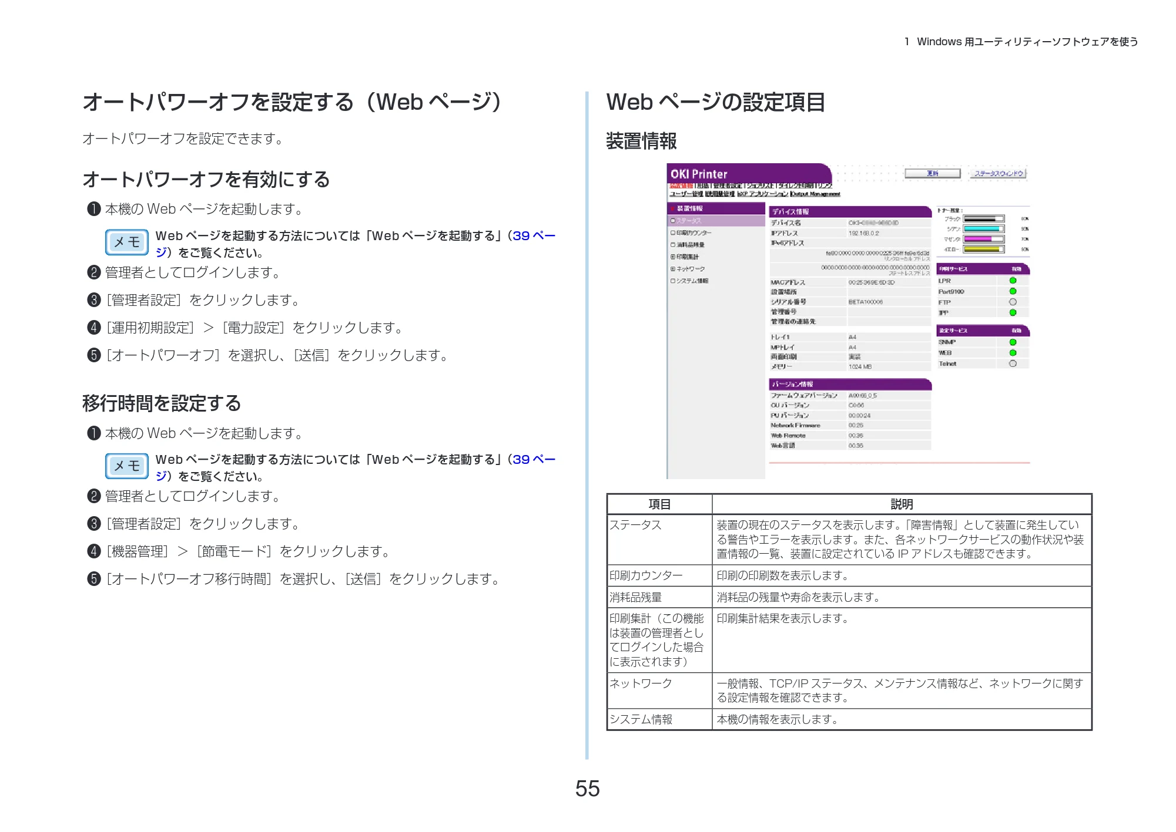Click the メモ icon under 移行時間を設定する
The width and height of the screenshot is (1176, 832).
(x=127, y=466)
